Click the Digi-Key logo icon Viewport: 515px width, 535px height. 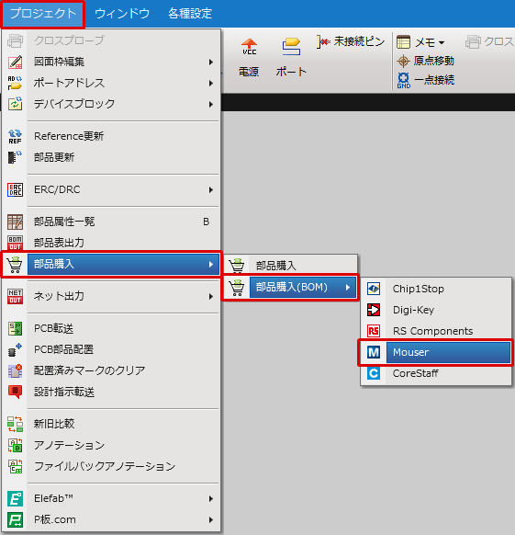point(374,310)
